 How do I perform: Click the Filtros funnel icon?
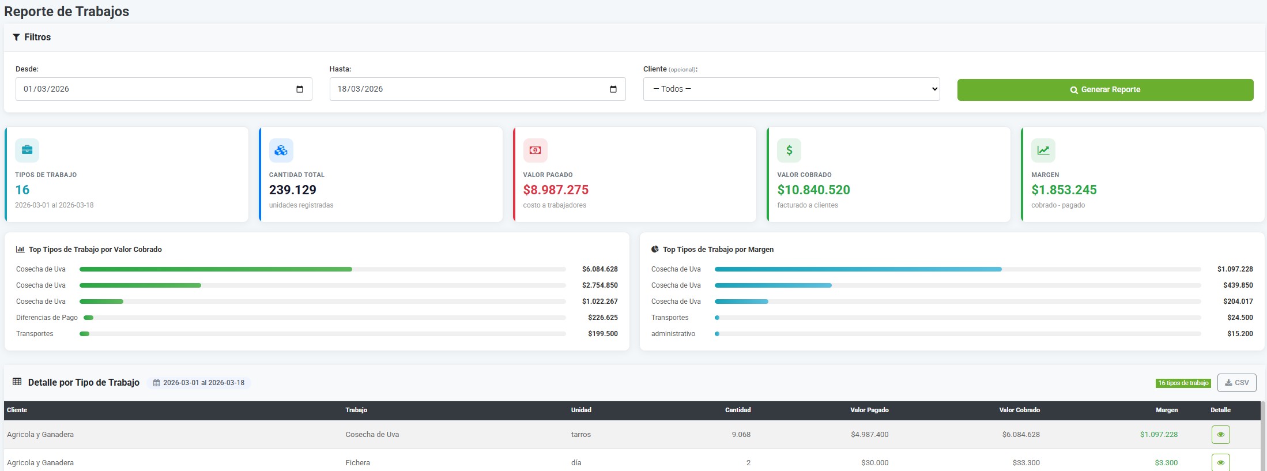(16, 37)
